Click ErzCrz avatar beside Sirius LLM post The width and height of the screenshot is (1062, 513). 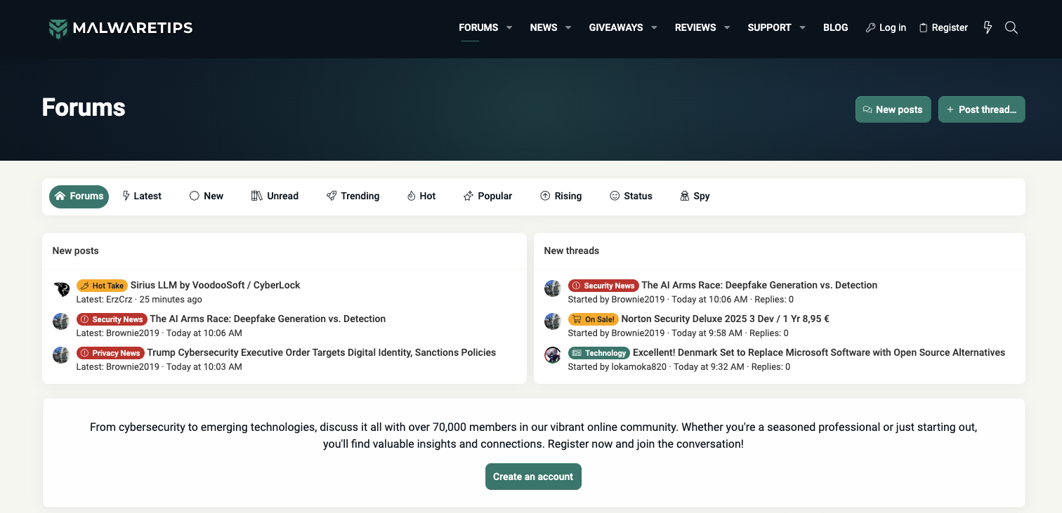[61, 288]
